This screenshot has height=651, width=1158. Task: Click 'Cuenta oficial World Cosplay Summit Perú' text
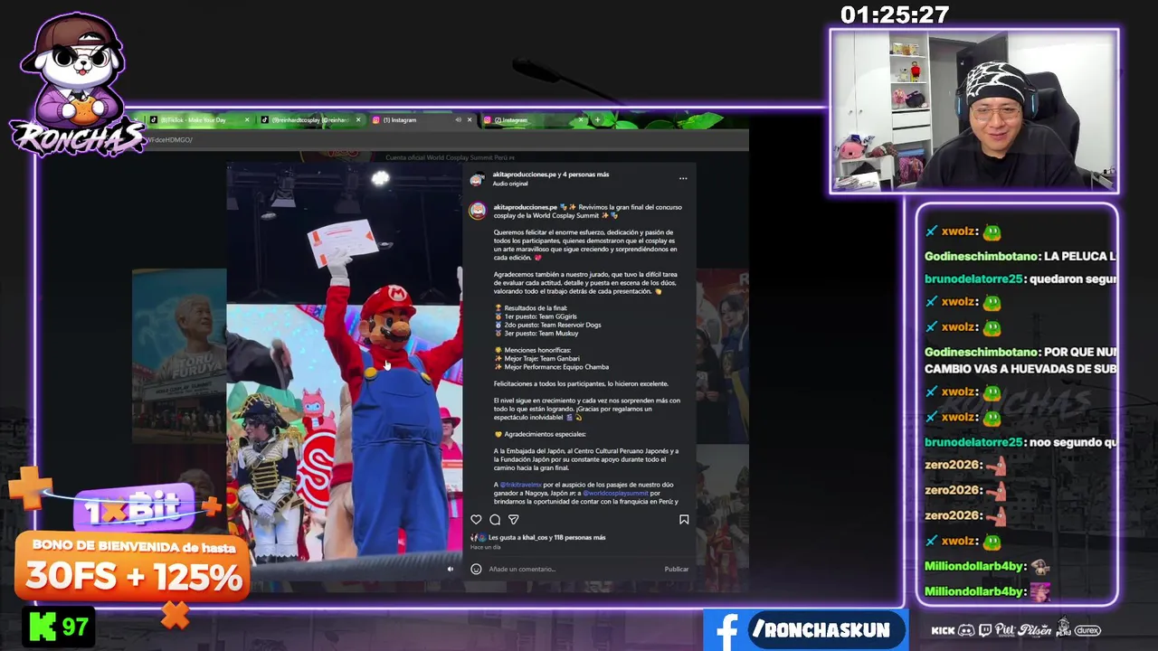(450, 157)
